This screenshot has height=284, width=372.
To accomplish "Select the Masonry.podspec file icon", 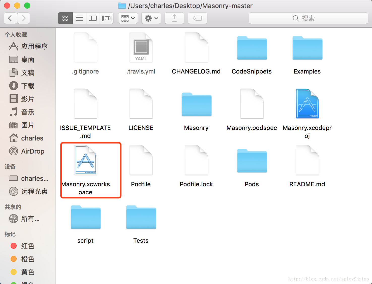I will [252, 103].
